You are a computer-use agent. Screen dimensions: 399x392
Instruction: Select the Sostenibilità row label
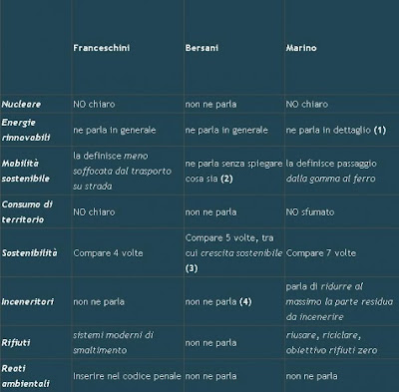pyautogui.click(x=30, y=253)
